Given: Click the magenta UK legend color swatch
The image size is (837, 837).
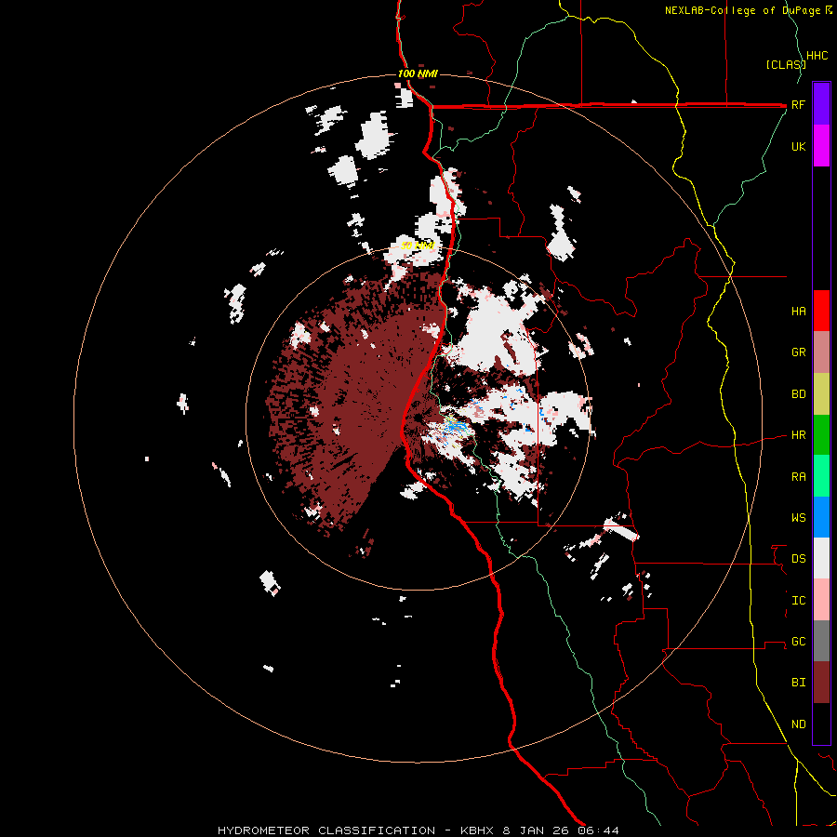Looking at the screenshot, I should (821, 146).
